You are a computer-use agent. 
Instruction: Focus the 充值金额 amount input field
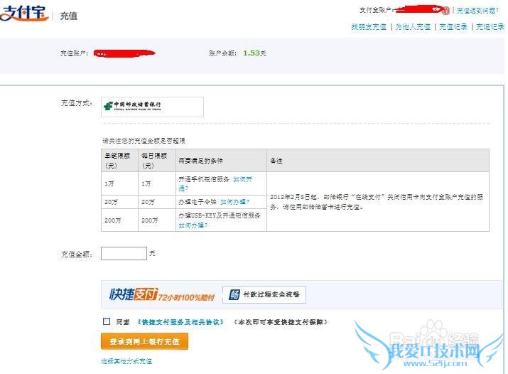pos(124,253)
